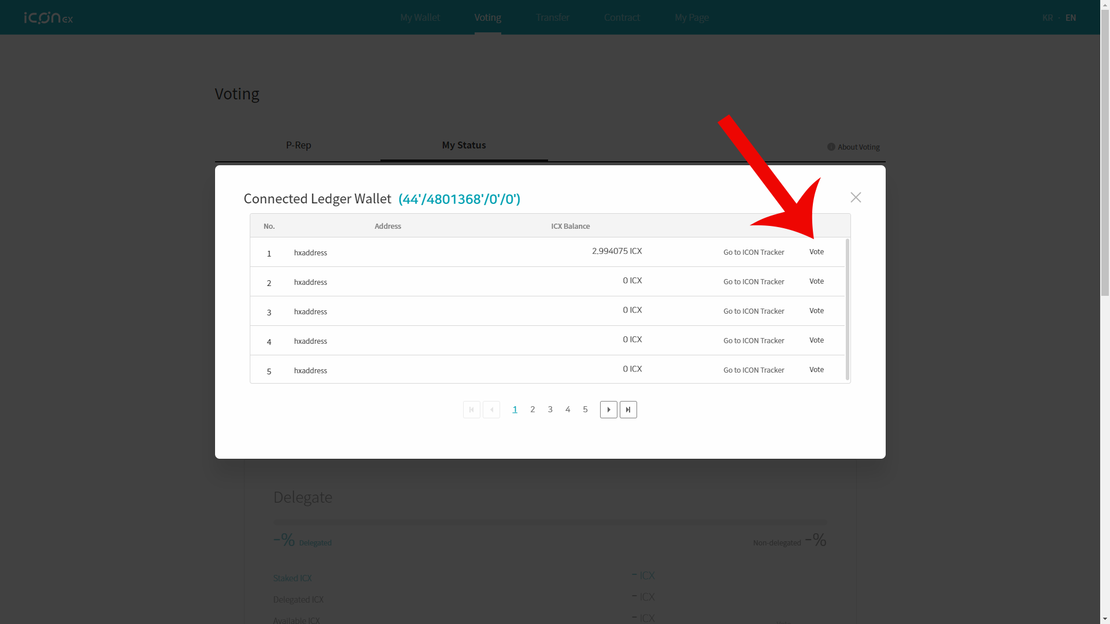Switch to the P-Rep tab
Image resolution: width=1110 pixels, height=624 pixels.
pyautogui.click(x=298, y=145)
